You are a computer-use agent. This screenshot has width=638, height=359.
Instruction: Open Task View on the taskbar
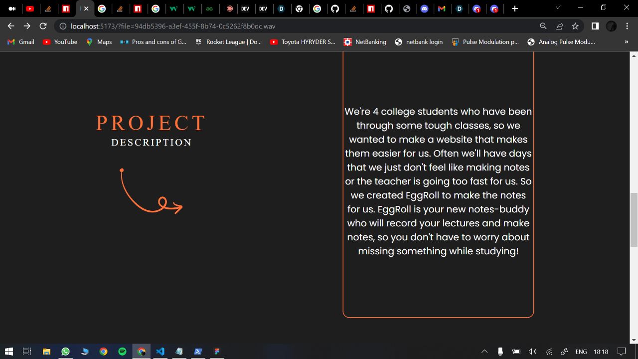coord(27,352)
